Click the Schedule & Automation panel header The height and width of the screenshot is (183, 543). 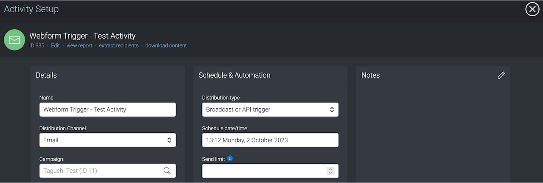click(x=235, y=75)
